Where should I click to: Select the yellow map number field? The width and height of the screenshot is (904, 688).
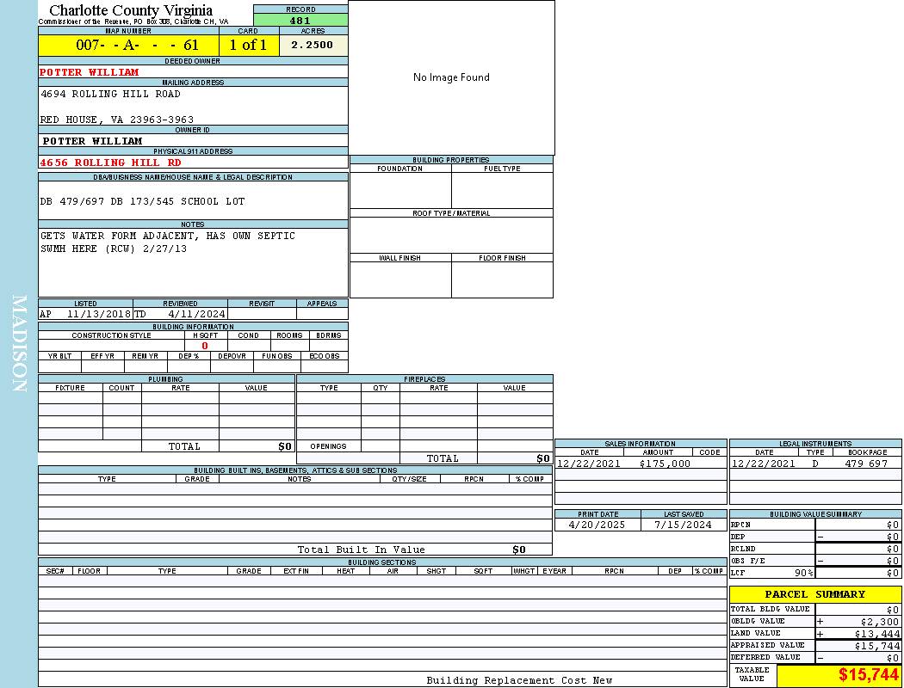click(x=128, y=46)
